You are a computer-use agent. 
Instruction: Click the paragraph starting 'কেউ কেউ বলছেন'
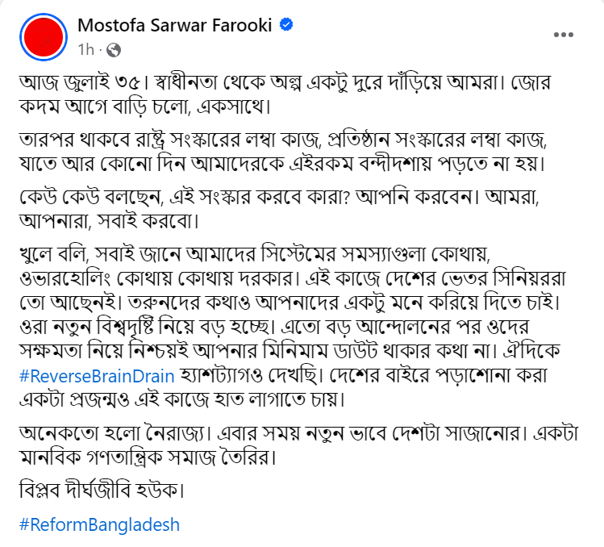(x=279, y=209)
